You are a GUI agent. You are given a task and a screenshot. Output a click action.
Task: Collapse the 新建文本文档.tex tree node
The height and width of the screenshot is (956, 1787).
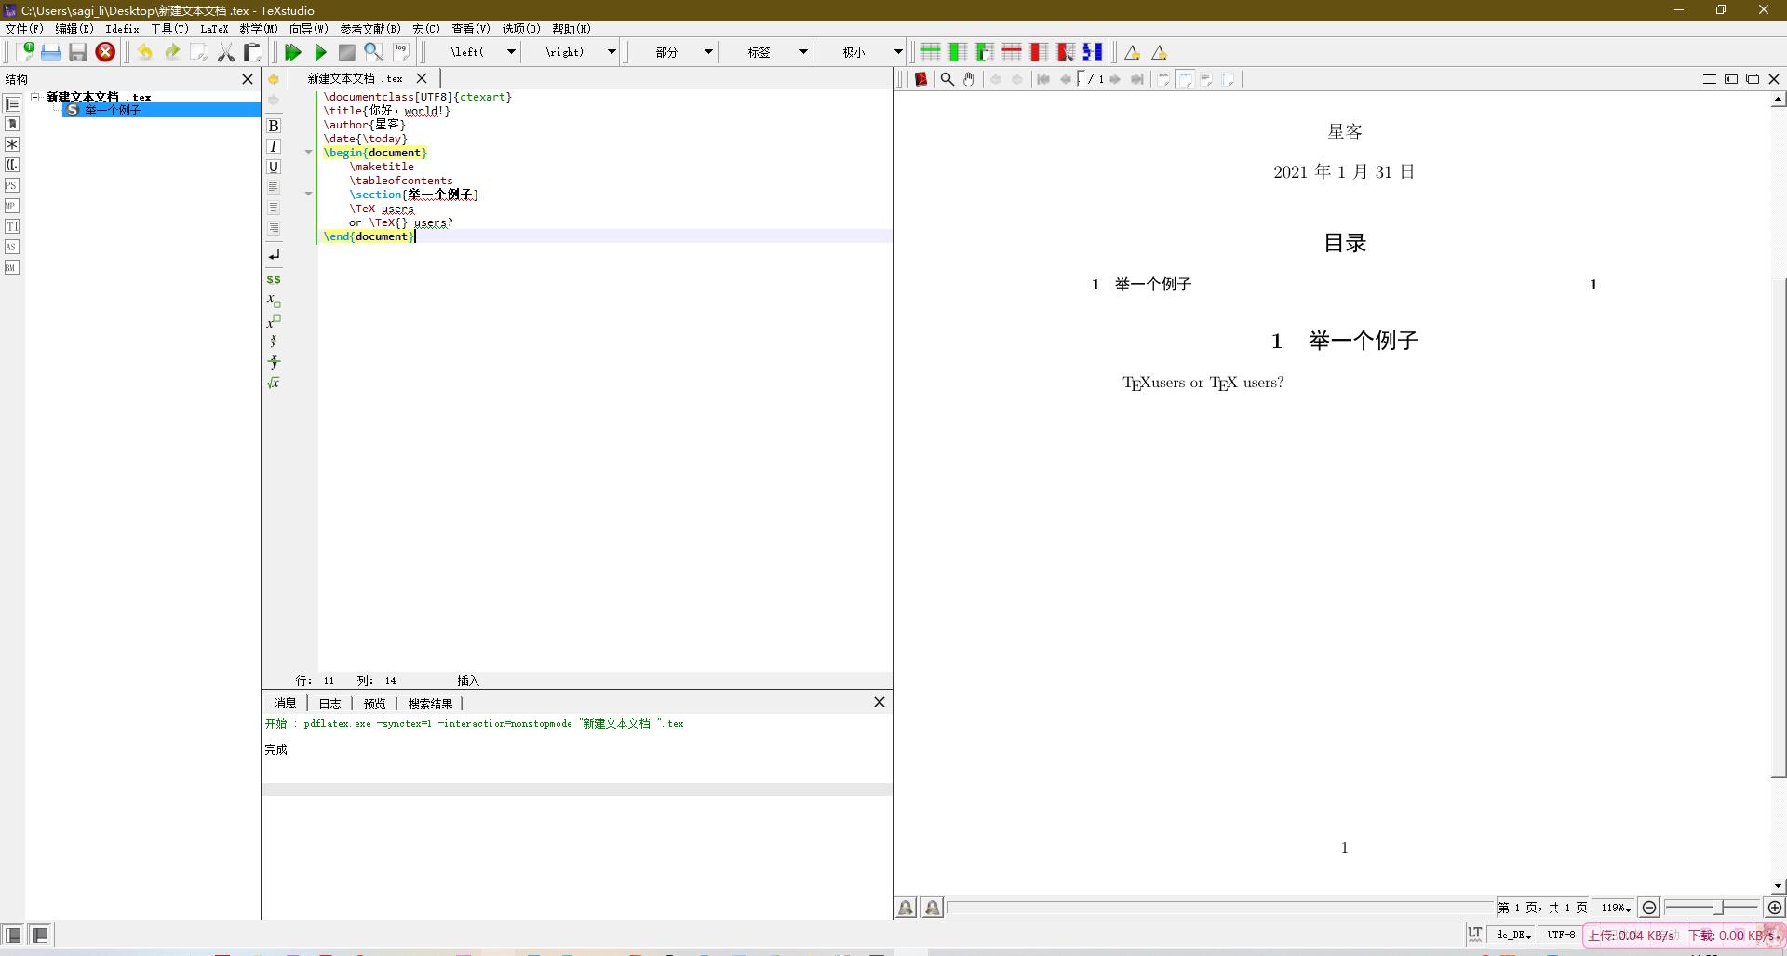point(34,96)
